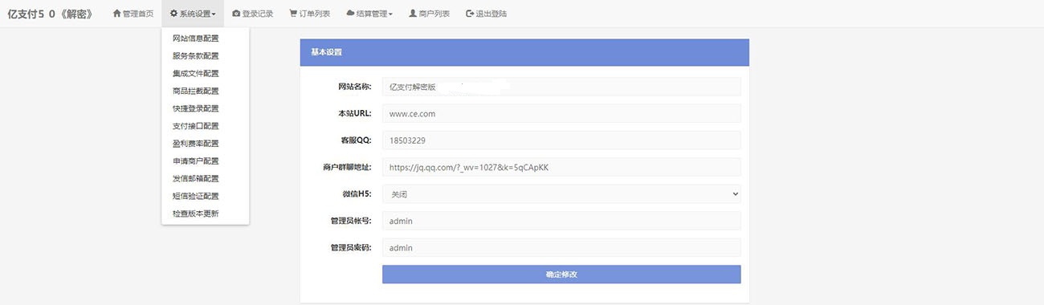The height and width of the screenshot is (305, 1044).
Task: Click the gear icon for 系统设置
Action: [173, 14]
